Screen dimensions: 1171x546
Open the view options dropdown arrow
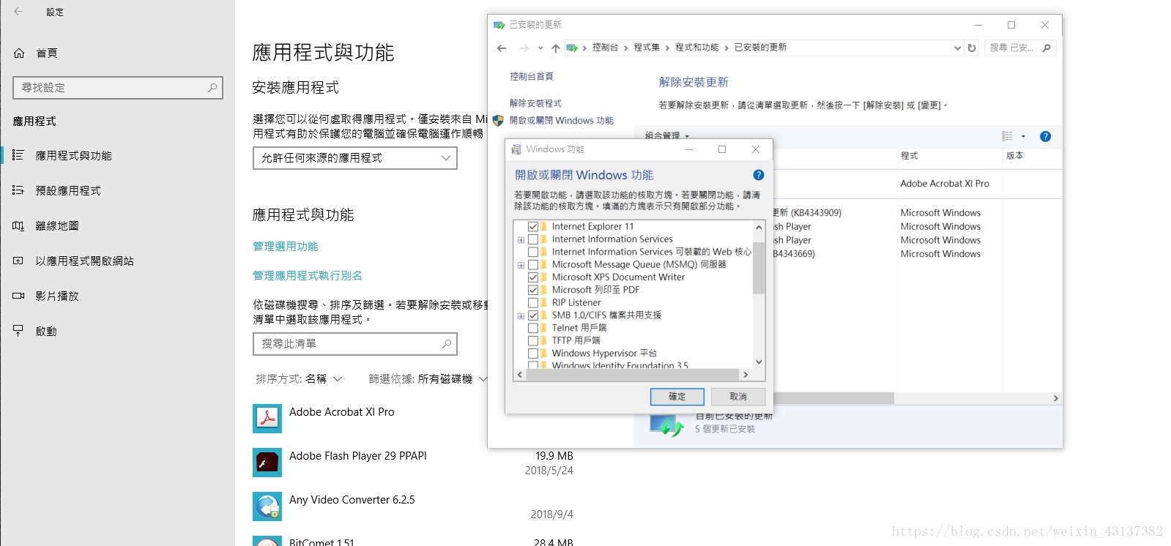[1023, 136]
